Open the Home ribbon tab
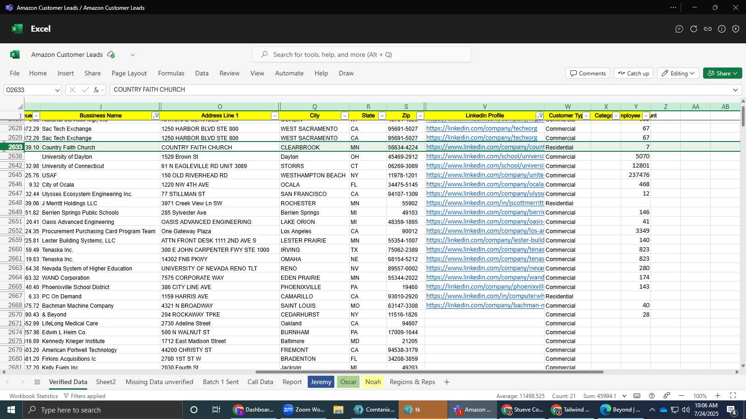 click(x=38, y=73)
